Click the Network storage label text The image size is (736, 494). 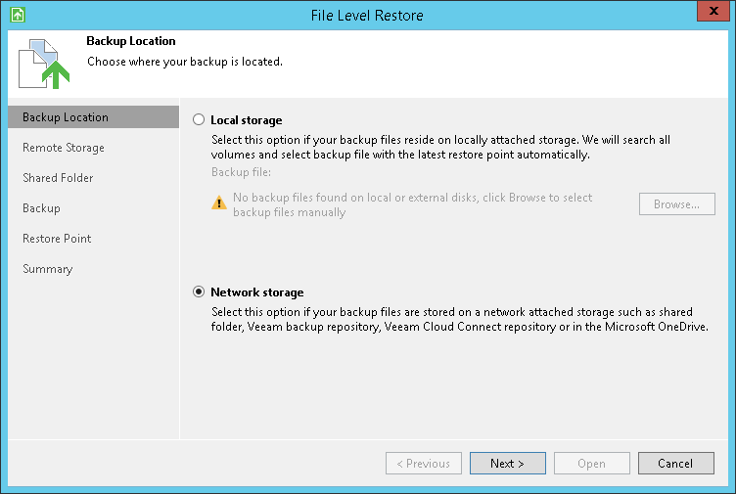[257, 292]
